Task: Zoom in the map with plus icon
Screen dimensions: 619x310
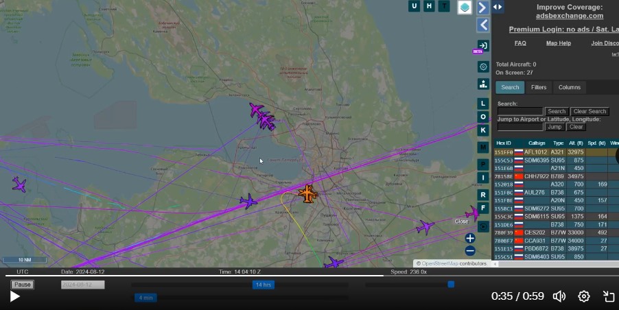Action: [x=470, y=238]
